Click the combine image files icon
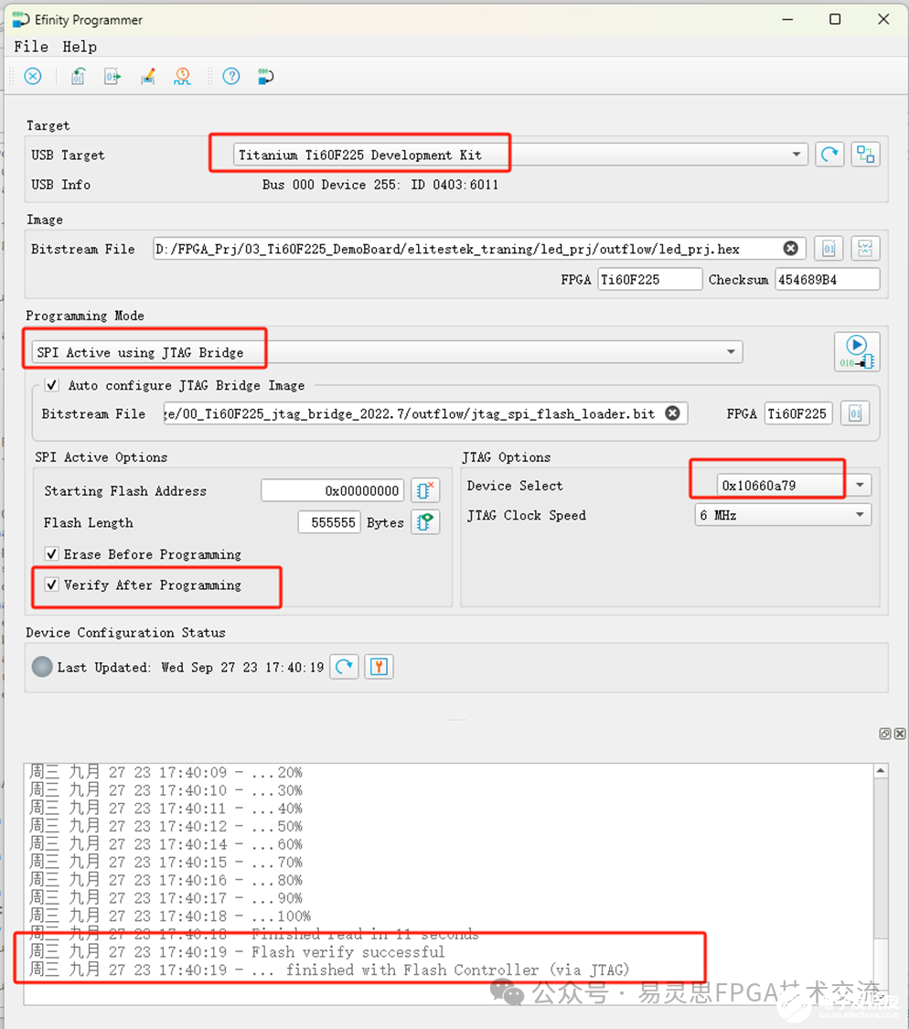 tap(866, 249)
